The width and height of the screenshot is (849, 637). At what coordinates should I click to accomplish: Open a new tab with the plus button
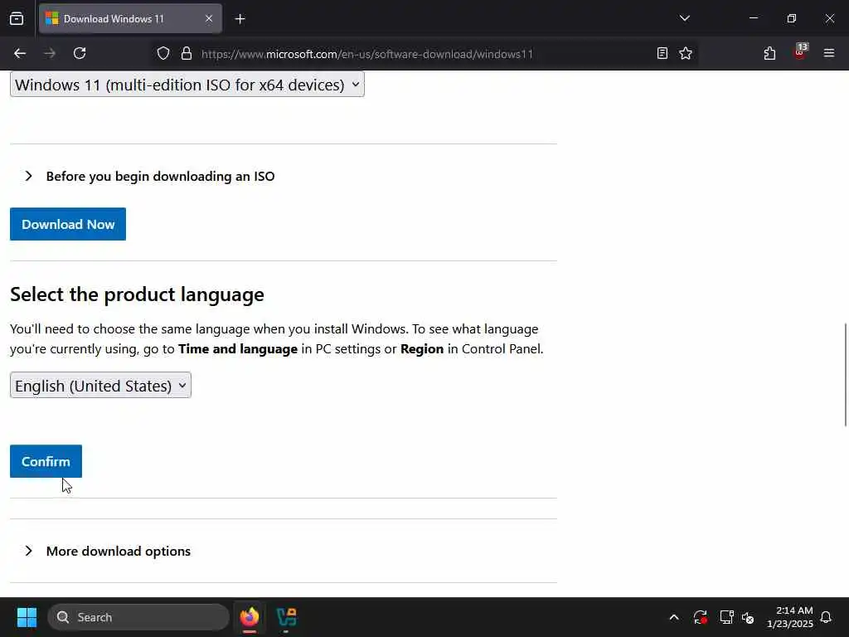point(240,19)
